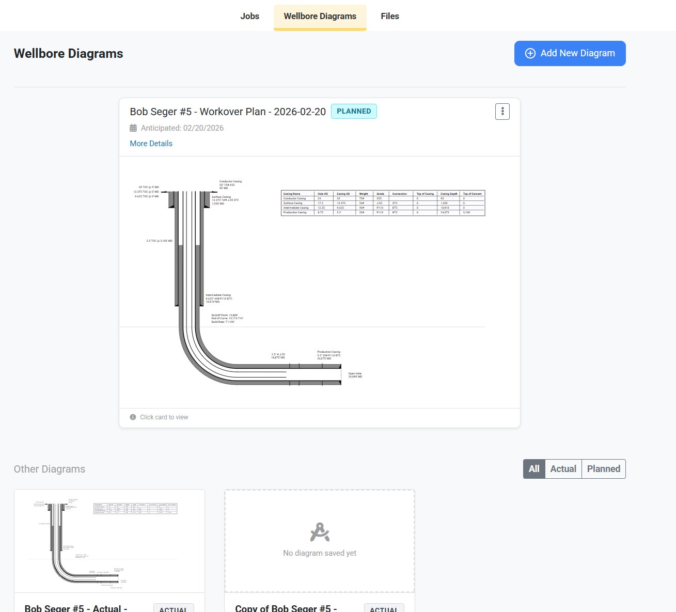Click the Bob Seger #5 - Actual card title
The width and height of the screenshot is (676, 612).
(76, 608)
